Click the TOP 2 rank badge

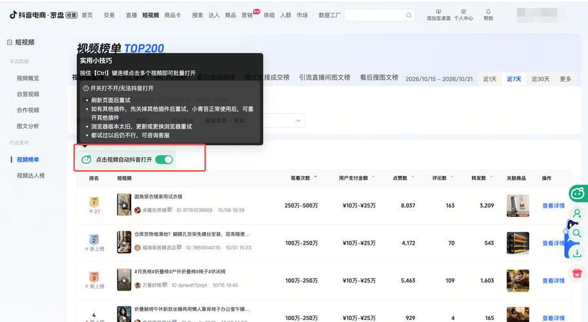click(94, 240)
